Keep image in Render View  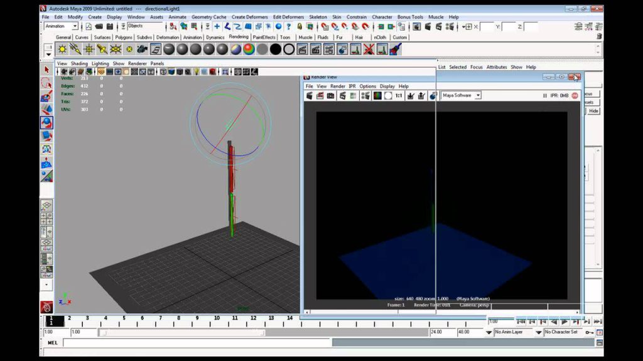410,95
